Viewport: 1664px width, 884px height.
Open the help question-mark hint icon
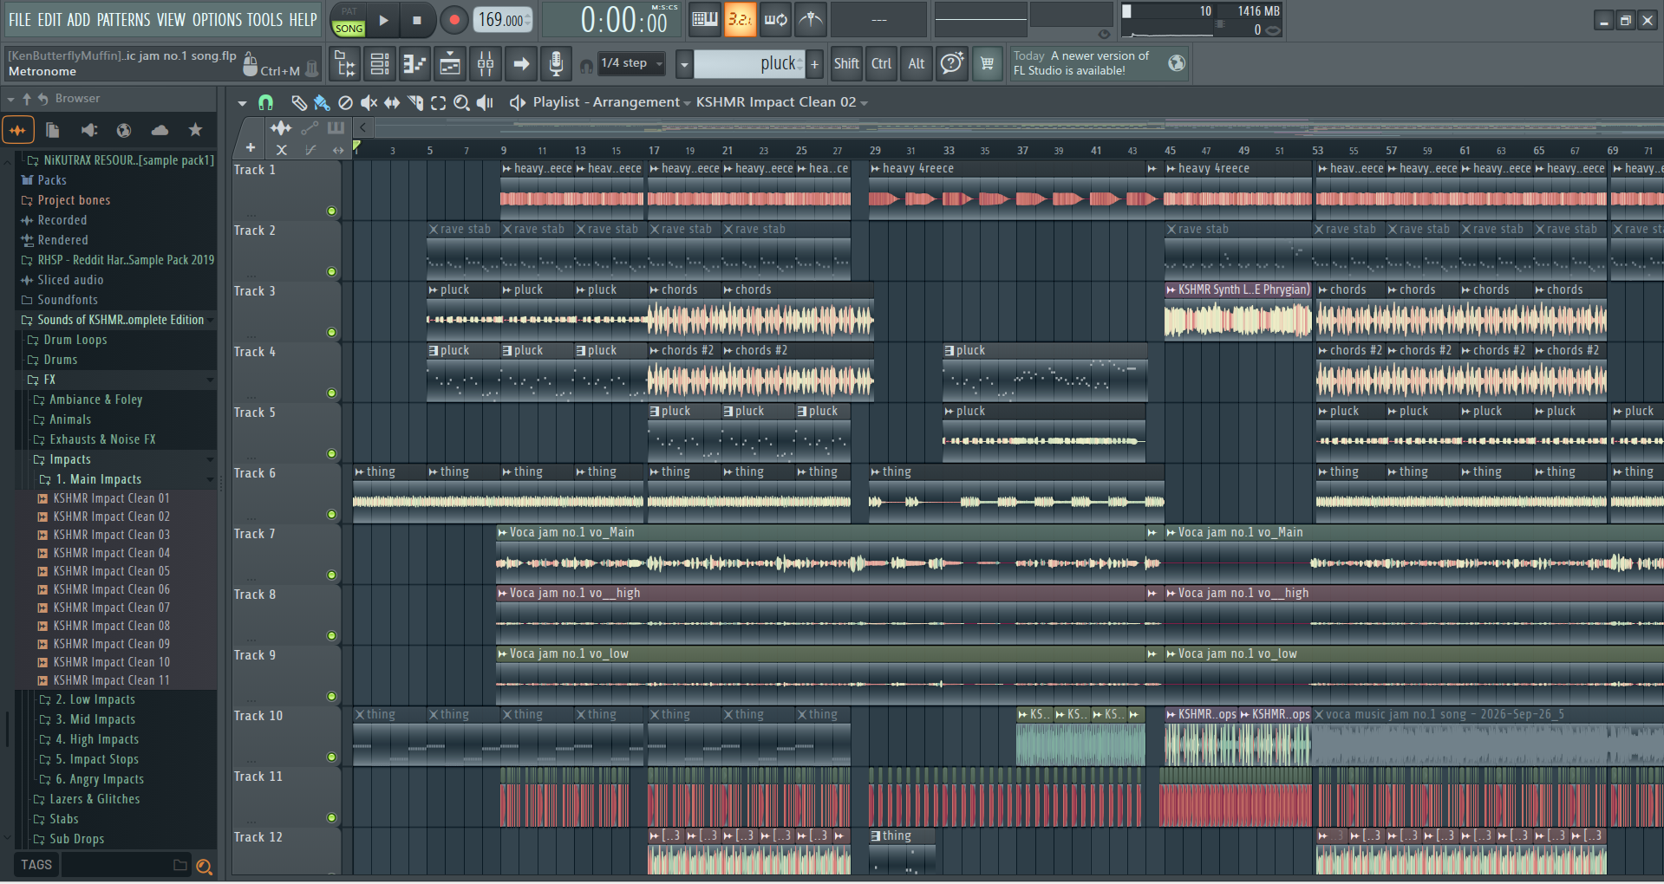[951, 63]
